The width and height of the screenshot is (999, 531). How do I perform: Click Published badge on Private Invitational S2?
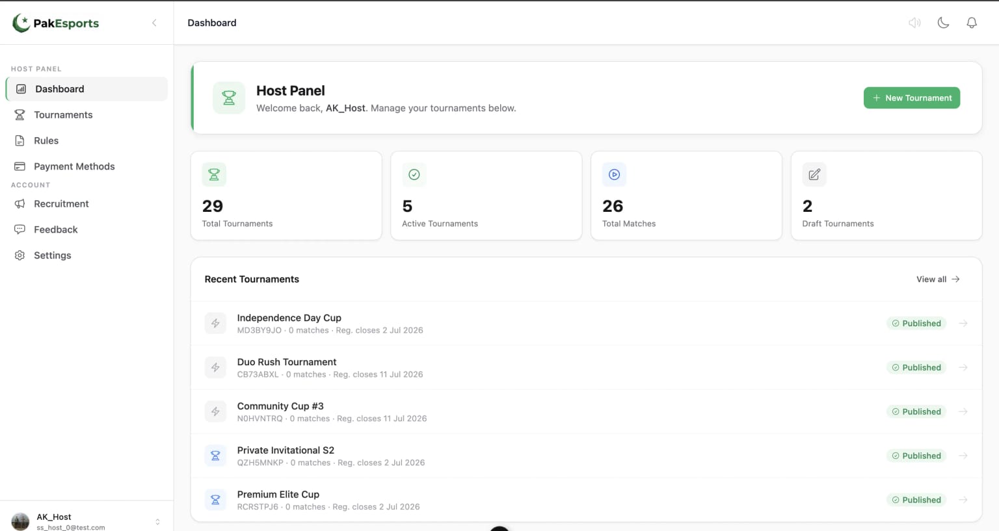916,456
